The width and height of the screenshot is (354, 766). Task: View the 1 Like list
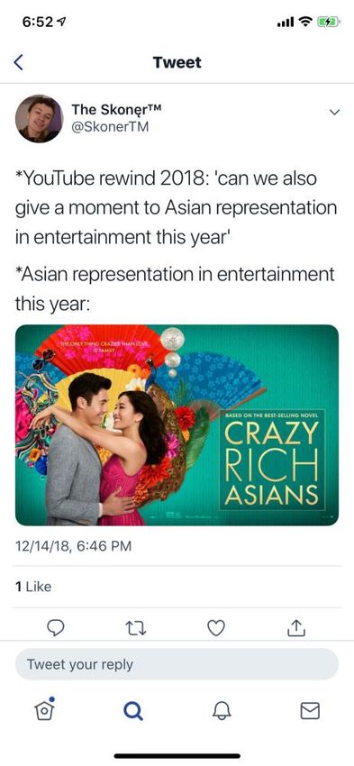click(x=33, y=587)
